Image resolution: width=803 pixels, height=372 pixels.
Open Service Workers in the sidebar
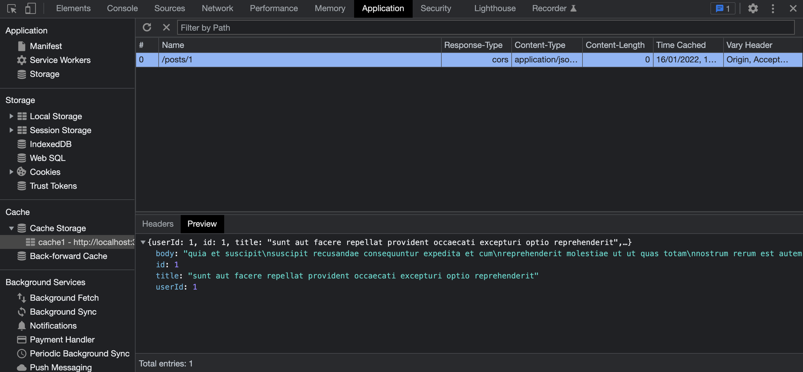tap(60, 60)
